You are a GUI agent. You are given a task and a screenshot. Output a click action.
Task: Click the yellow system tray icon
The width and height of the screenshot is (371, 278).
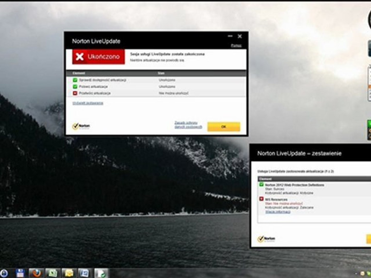[x=362, y=273]
